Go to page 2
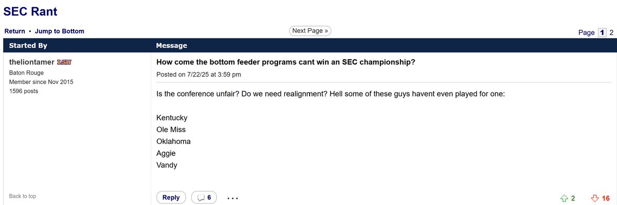Screen dimensions: 617x205 coord(611,32)
